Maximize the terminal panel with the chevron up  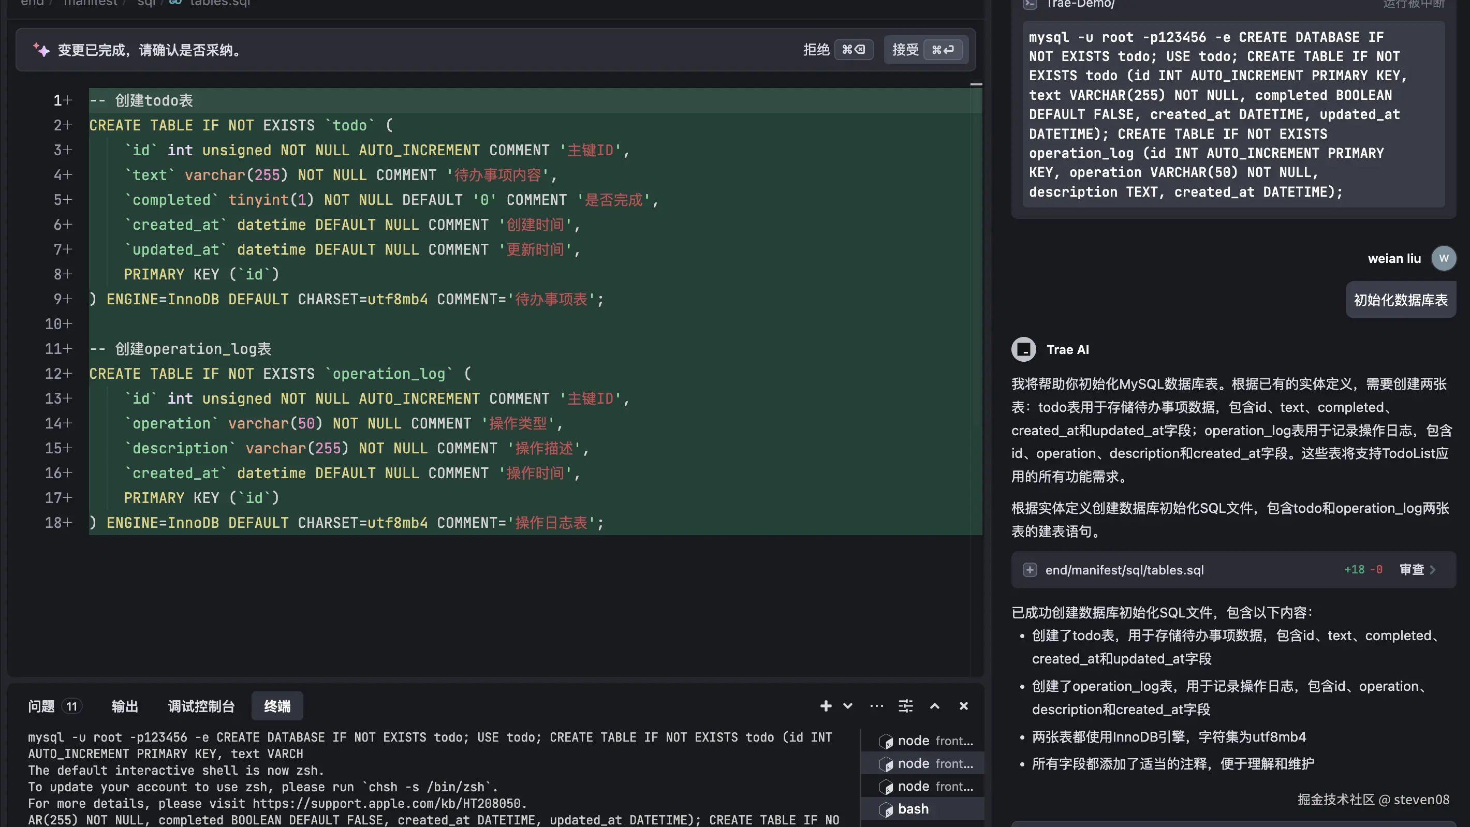tap(935, 706)
